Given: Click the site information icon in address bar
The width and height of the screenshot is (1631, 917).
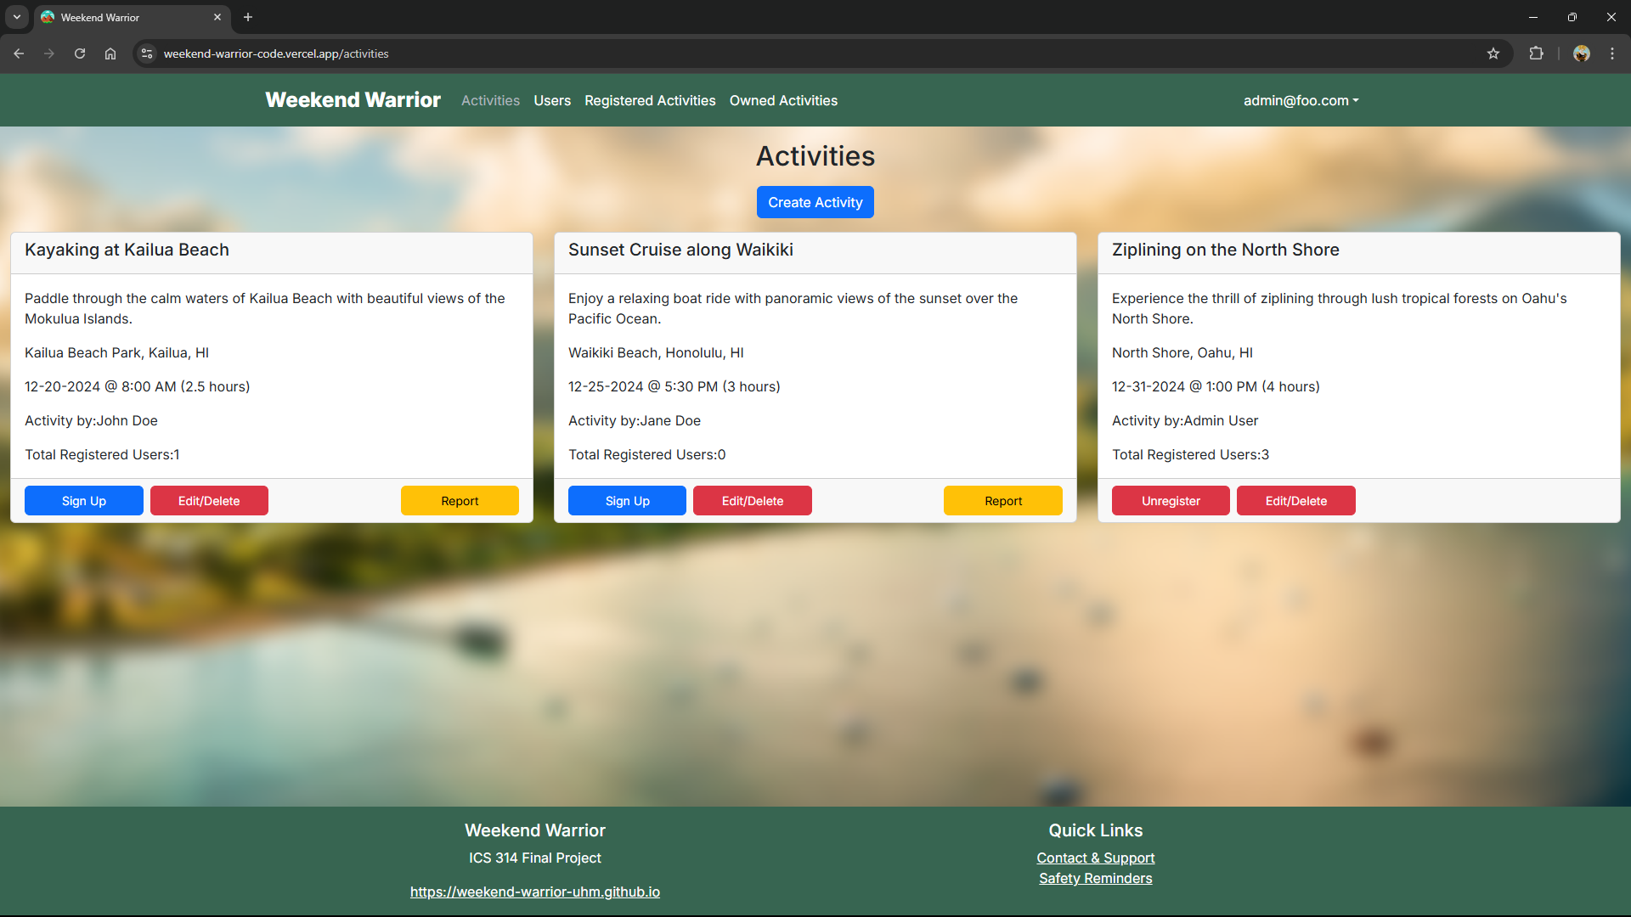Looking at the screenshot, I should (x=146, y=53).
